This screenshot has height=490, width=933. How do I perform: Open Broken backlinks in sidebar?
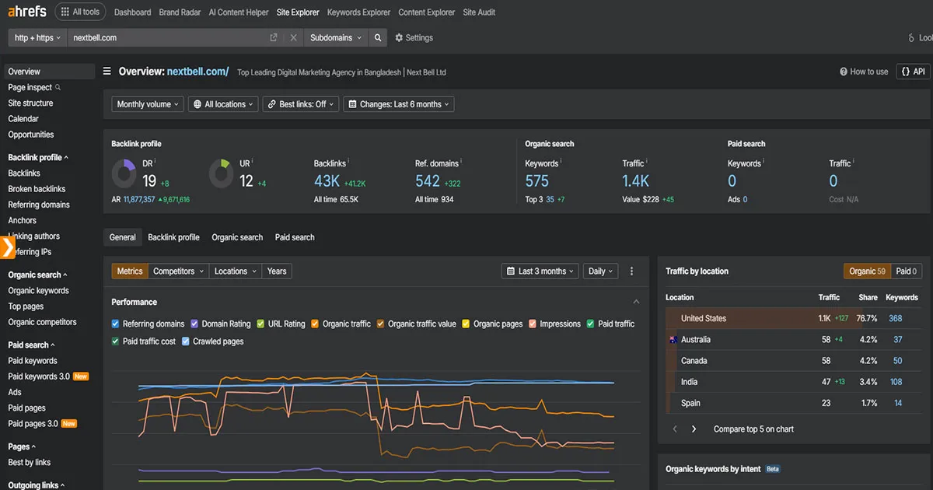coord(37,189)
